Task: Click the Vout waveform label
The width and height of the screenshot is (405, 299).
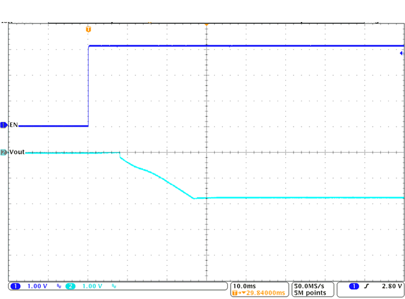Action: coord(16,152)
